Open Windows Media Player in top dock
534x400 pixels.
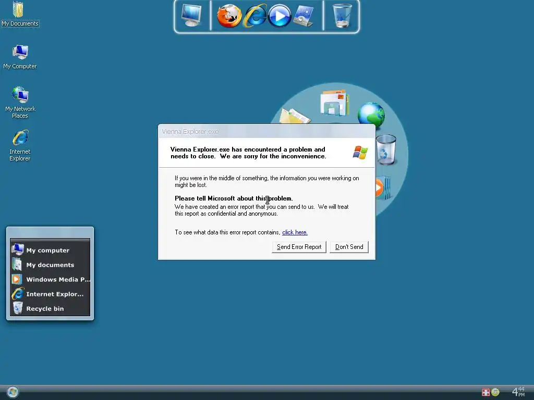pyautogui.click(x=280, y=16)
